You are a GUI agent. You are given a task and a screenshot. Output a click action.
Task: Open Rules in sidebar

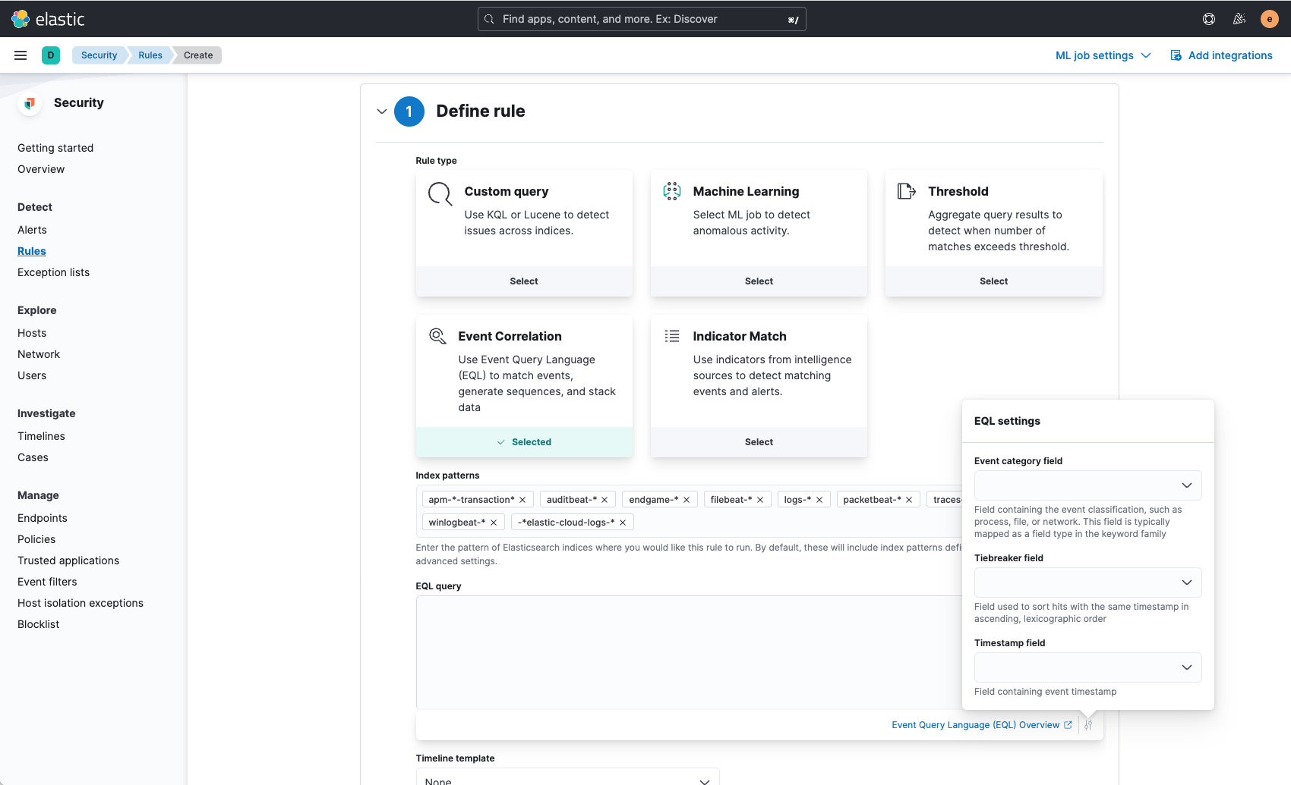click(32, 251)
